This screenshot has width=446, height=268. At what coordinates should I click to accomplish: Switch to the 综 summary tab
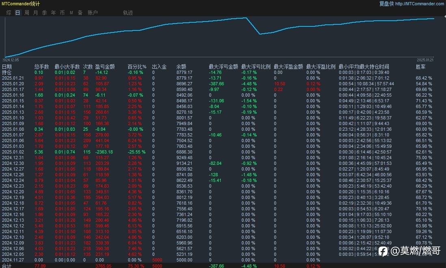click(9, 13)
